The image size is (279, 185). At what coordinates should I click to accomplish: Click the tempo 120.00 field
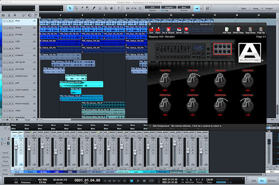(209, 179)
